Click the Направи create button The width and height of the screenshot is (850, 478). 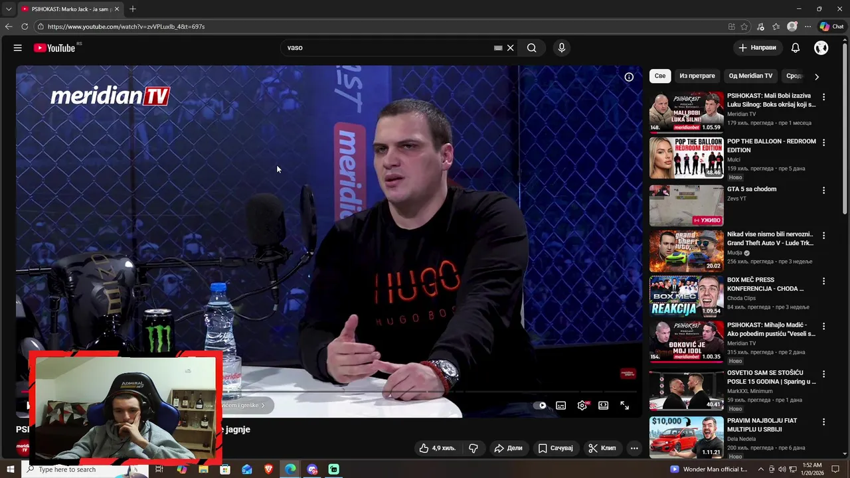pos(757,48)
